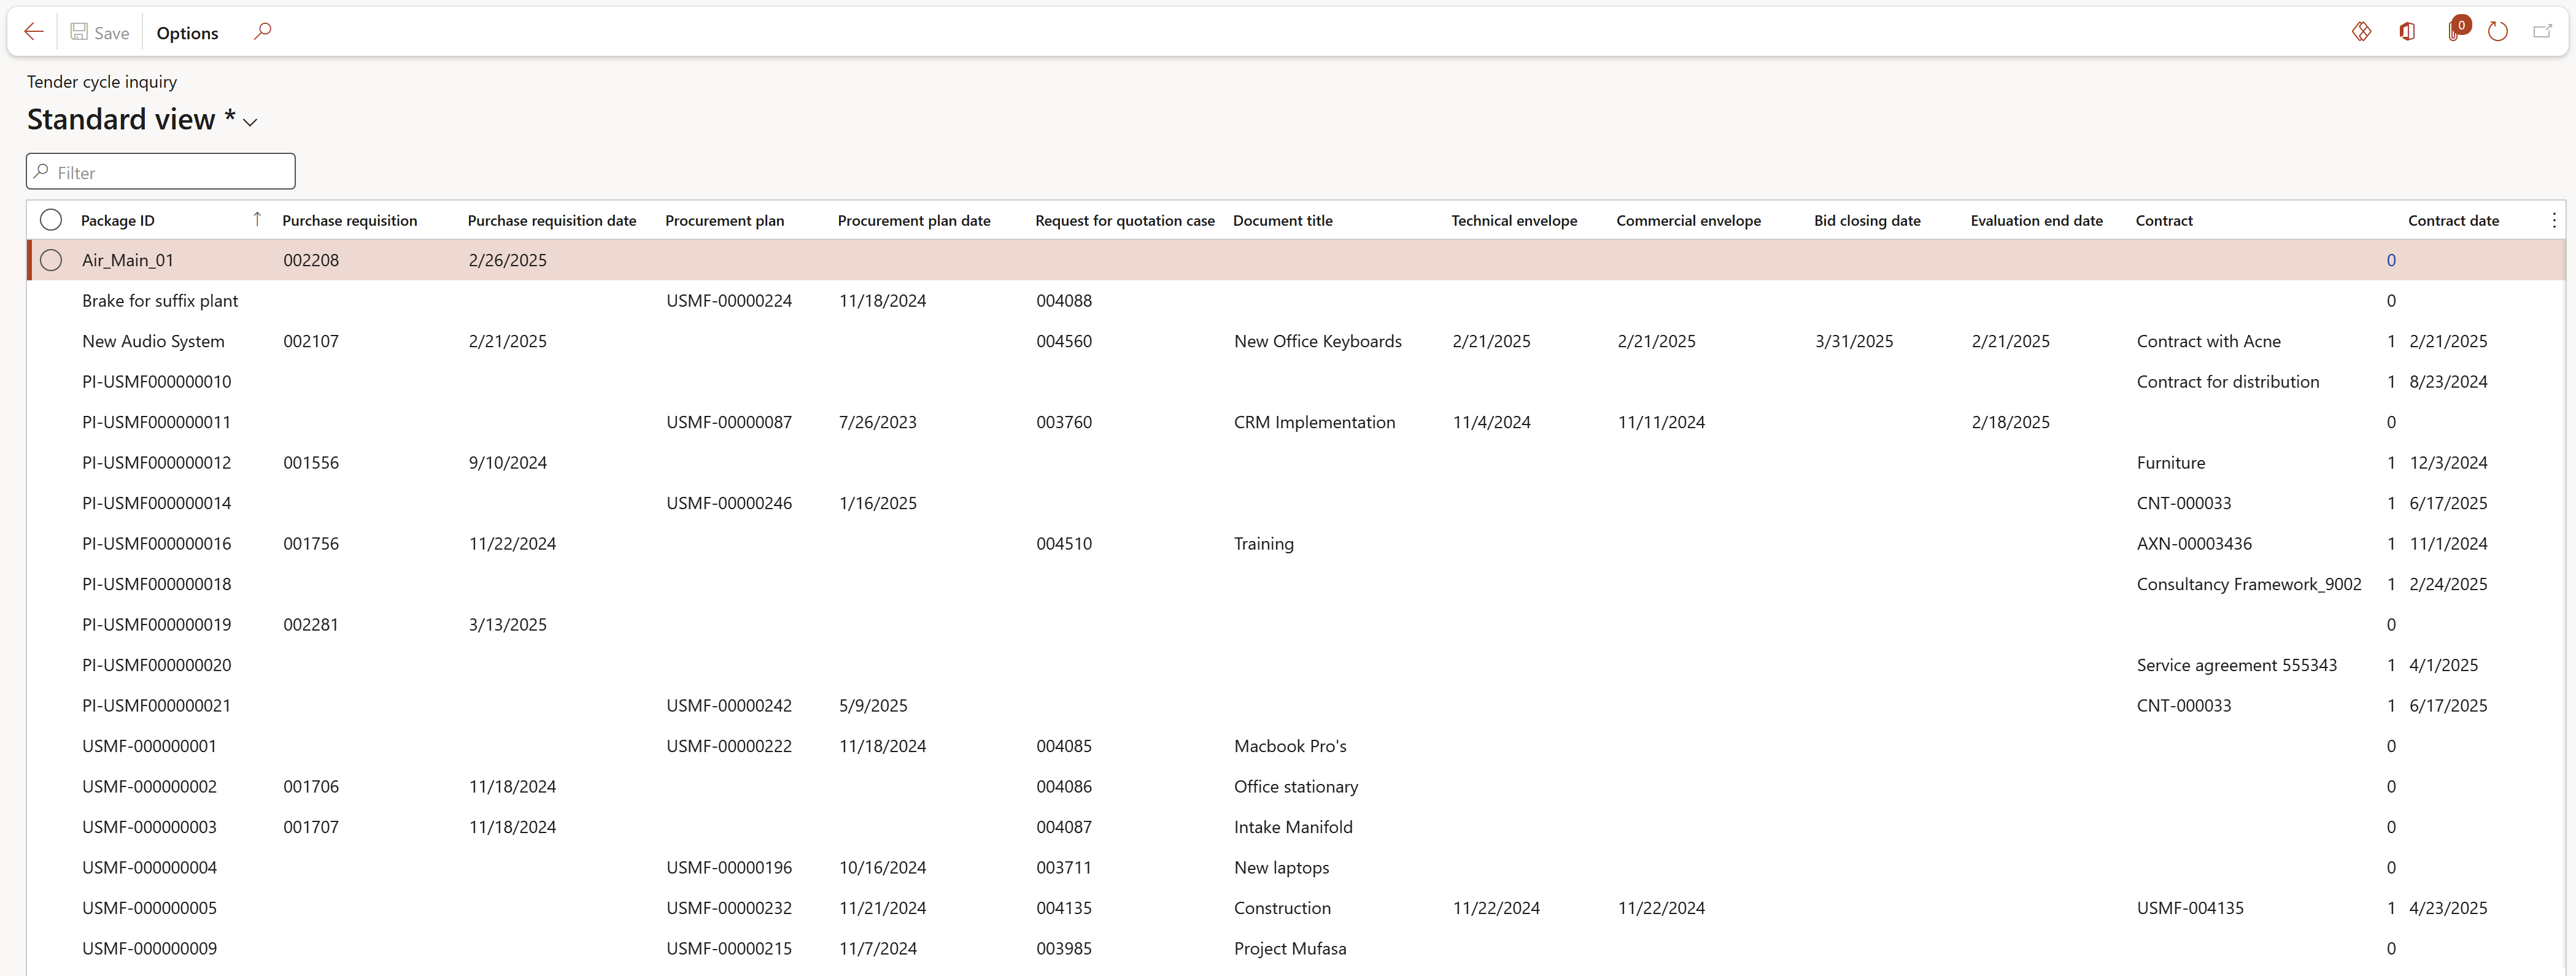Click the search magnifier icon in toolbar
Image resolution: width=2576 pixels, height=976 pixels.
tap(262, 32)
